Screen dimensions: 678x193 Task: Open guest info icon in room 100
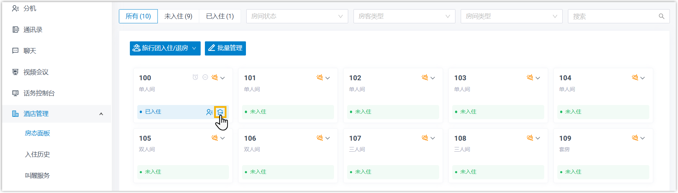[209, 112]
